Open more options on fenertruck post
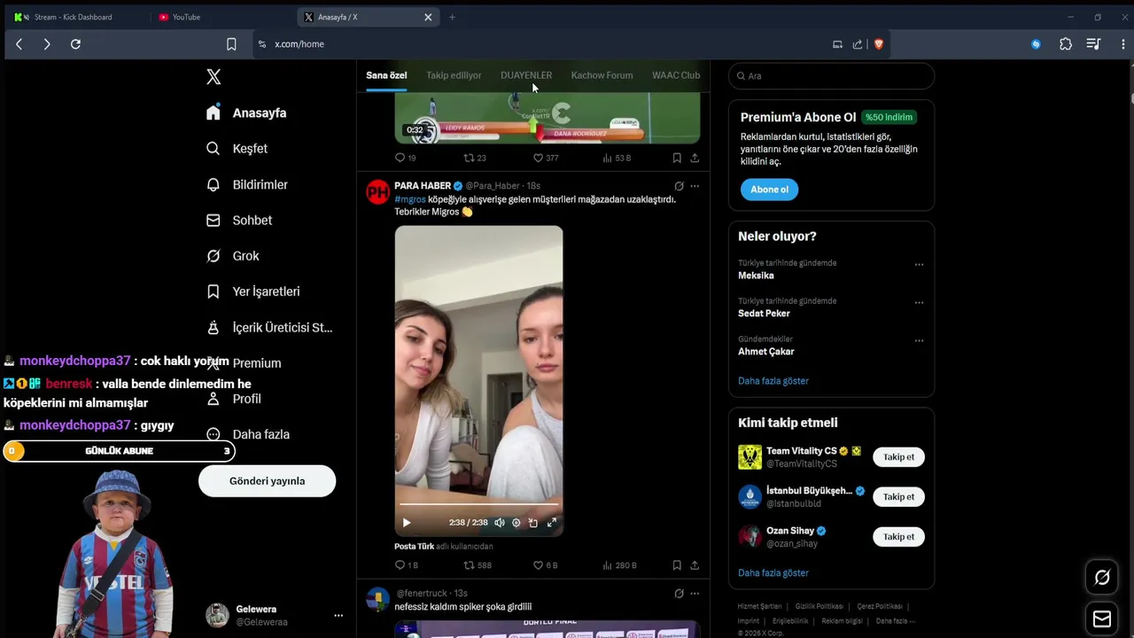The image size is (1134, 638). [695, 594]
